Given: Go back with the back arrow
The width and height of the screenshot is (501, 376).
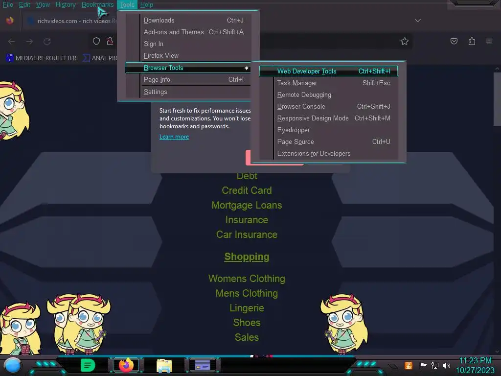Looking at the screenshot, I should click(12, 42).
